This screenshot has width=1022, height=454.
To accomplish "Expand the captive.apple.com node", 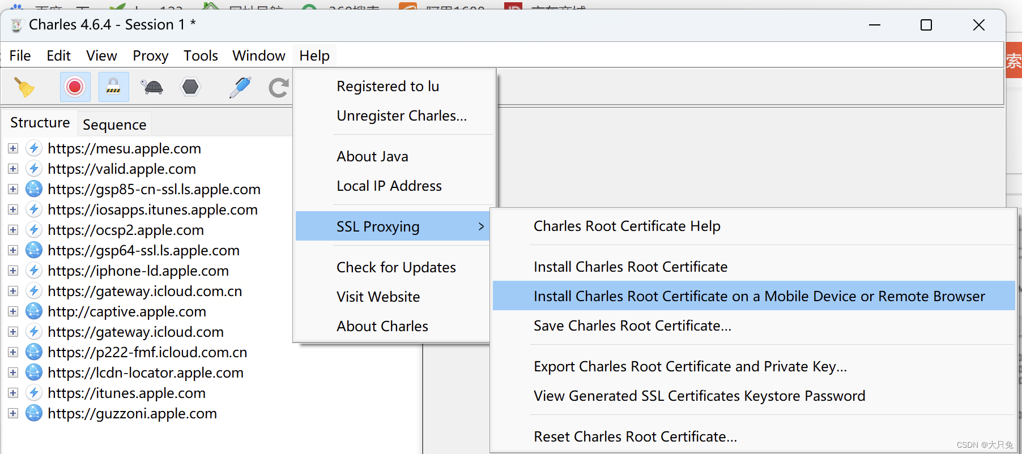I will pos(13,311).
